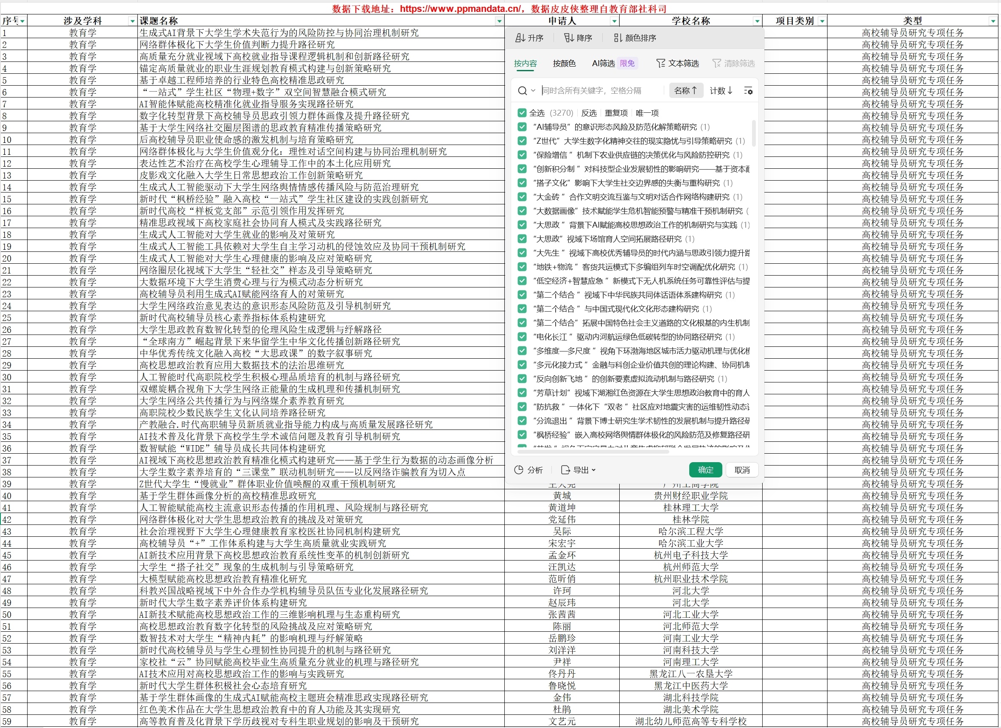This screenshot has width=1001, height=728.
Task: Click the green 确定 confirm button
Action: 705,470
